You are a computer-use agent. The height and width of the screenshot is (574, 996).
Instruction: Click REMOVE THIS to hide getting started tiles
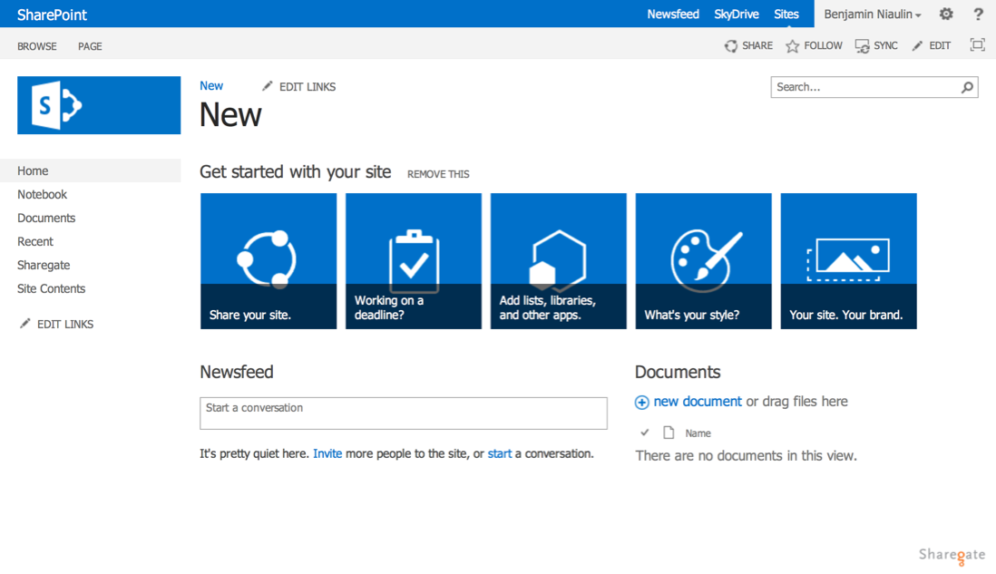click(x=438, y=174)
